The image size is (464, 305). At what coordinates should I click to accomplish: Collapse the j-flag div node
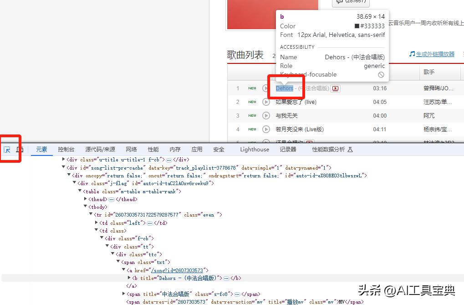coord(75,183)
